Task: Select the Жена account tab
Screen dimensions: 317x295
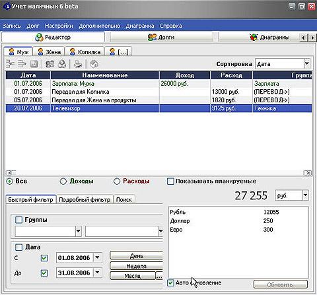Action: tap(49, 52)
